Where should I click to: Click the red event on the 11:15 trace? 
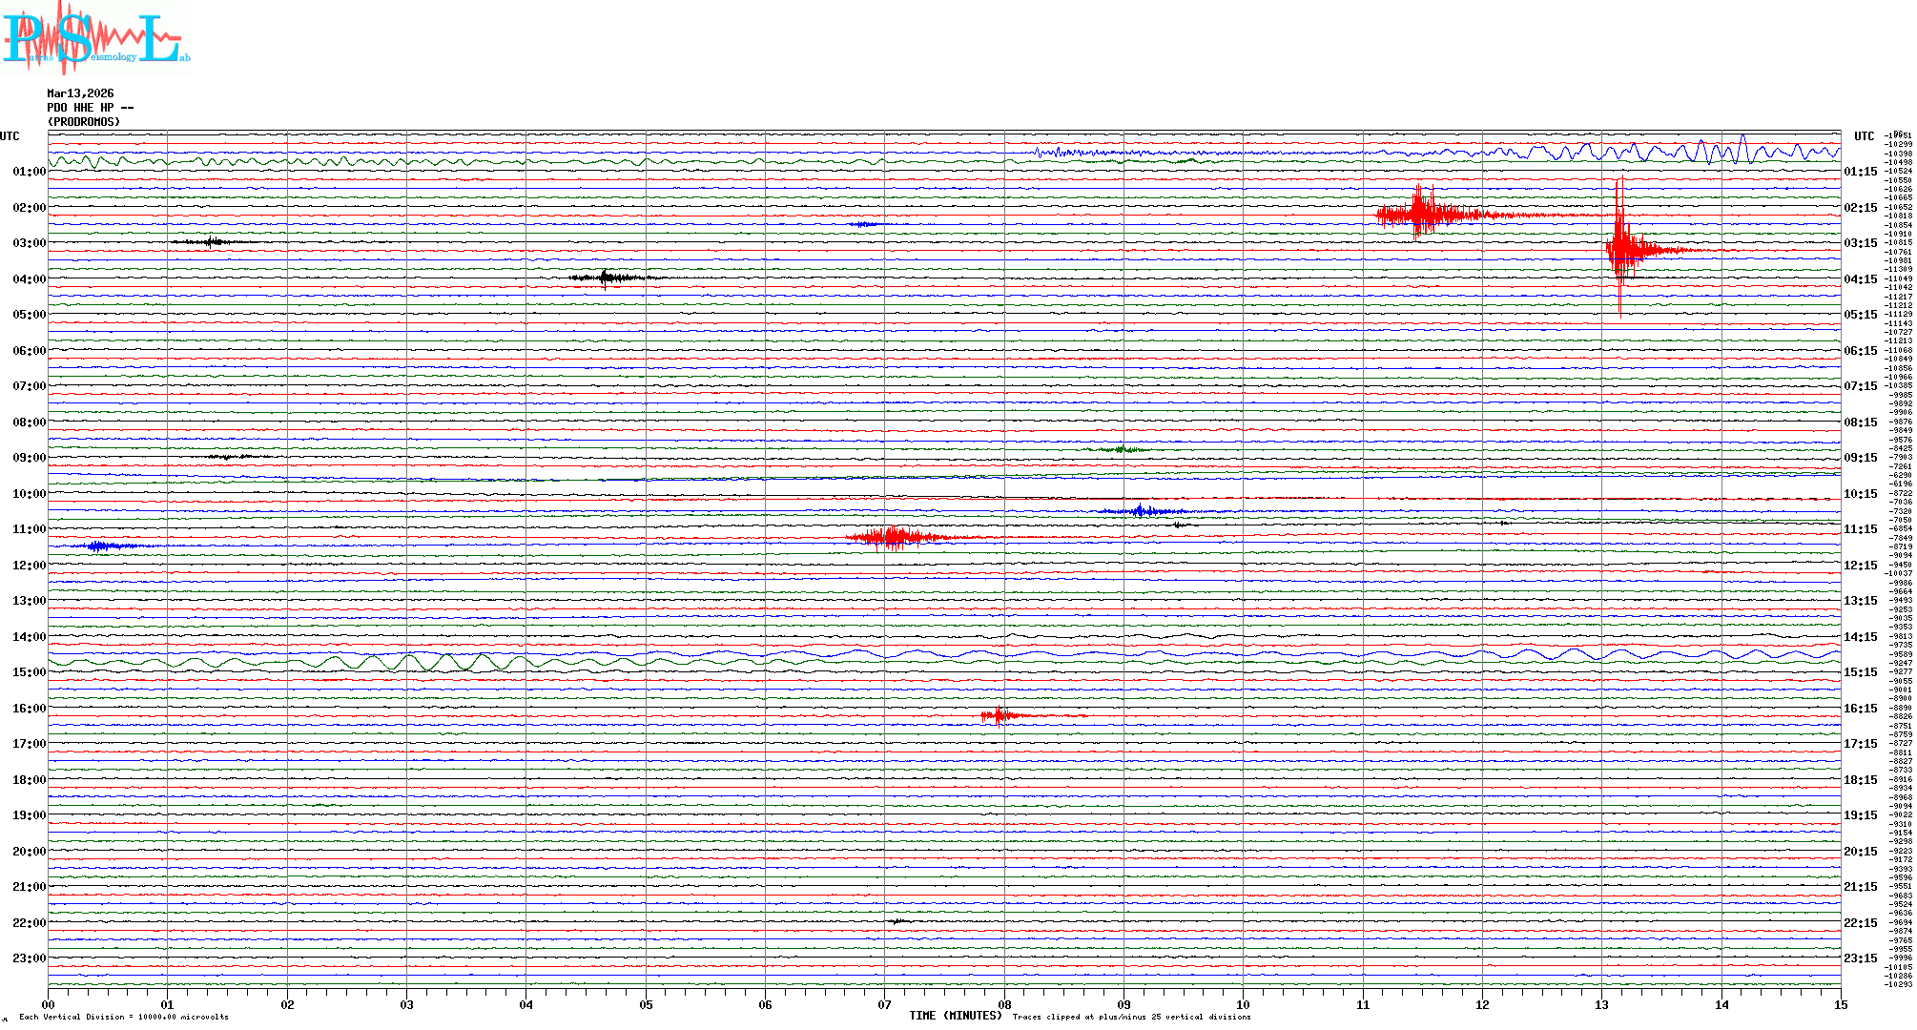pos(892,538)
